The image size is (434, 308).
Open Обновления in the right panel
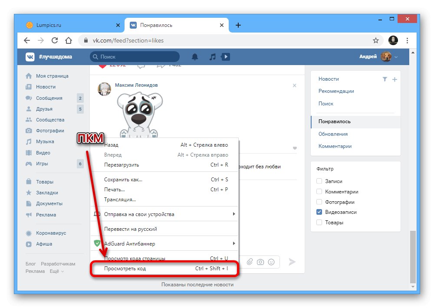click(x=333, y=134)
